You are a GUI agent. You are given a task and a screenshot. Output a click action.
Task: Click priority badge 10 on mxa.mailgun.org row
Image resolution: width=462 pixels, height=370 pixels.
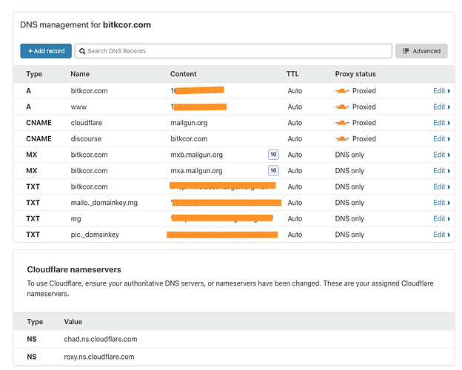tap(273, 170)
